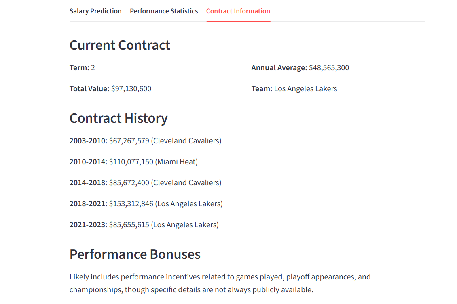
Task: Click the Annual Average label
Action: 279,68
